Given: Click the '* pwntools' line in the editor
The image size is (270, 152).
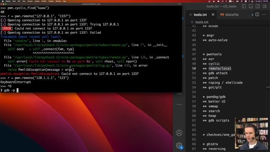Looking at the screenshot, I should pyautogui.click(x=212, y=54).
